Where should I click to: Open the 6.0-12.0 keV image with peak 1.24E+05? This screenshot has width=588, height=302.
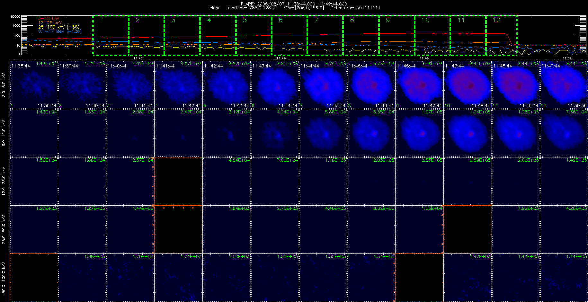(468, 133)
